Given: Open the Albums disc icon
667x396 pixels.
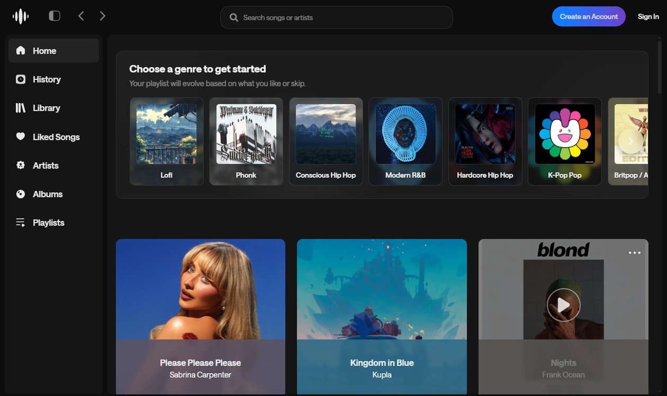Looking at the screenshot, I should click(x=21, y=194).
